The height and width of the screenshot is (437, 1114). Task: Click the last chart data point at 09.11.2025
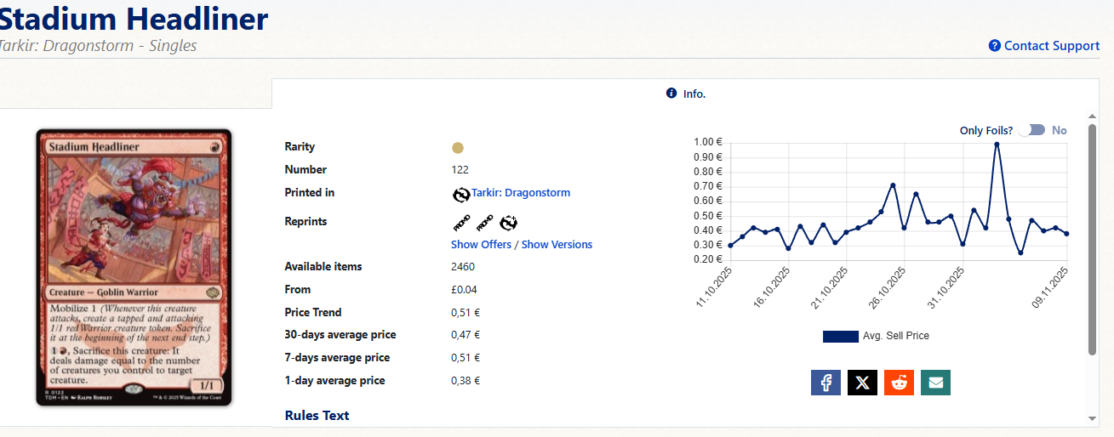coord(1066,234)
